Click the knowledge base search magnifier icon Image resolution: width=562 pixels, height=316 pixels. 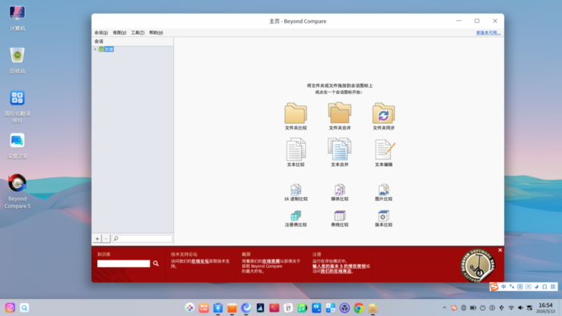click(156, 264)
